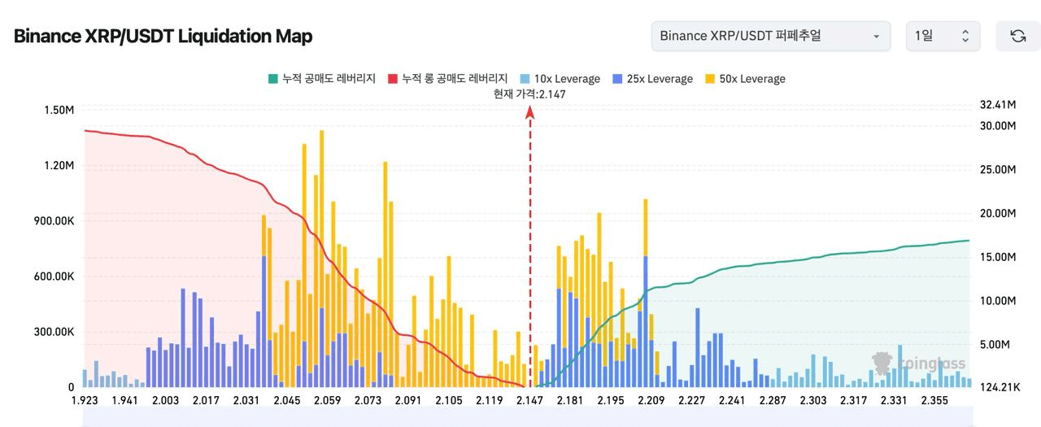This screenshot has height=427, width=1041.
Task: Click the red current price arrow marker
Action: point(529,111)
